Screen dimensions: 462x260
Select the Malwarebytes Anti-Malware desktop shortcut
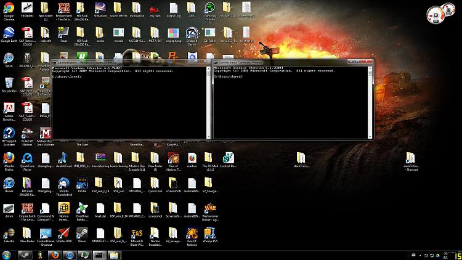[46, 137]
